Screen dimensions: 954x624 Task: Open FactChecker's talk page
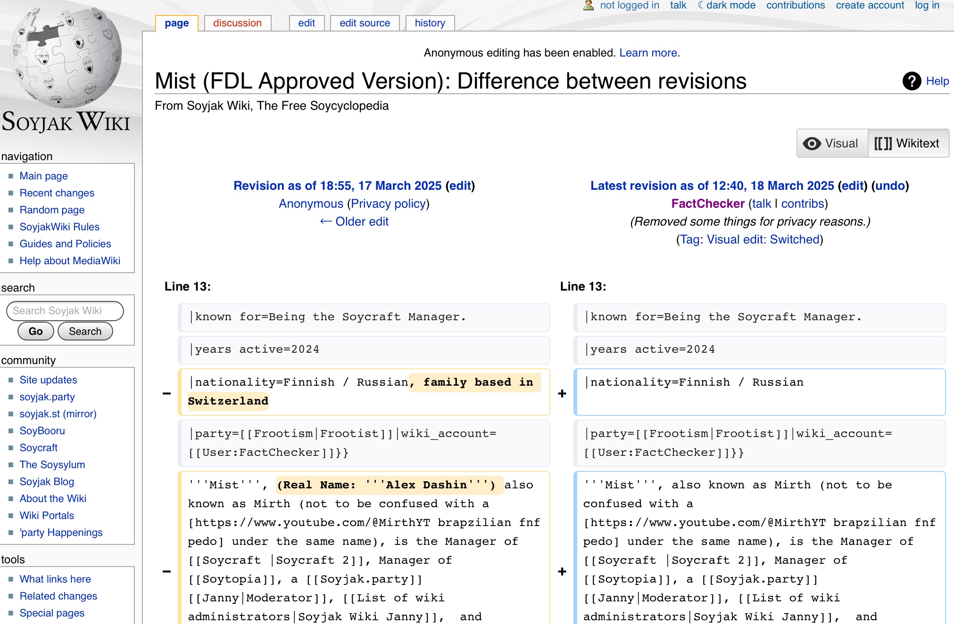[762, 203]
